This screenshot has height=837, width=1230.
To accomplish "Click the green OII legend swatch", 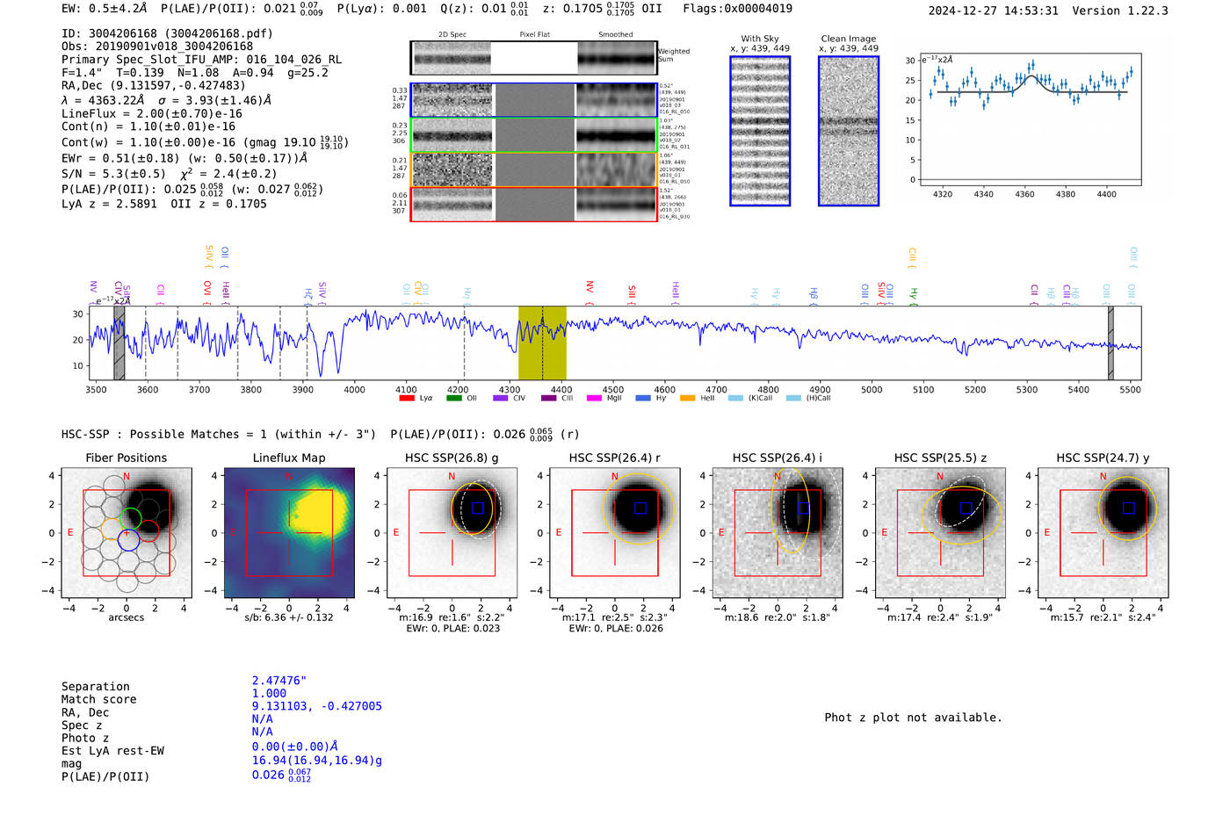I will click(x=454, y=398).
